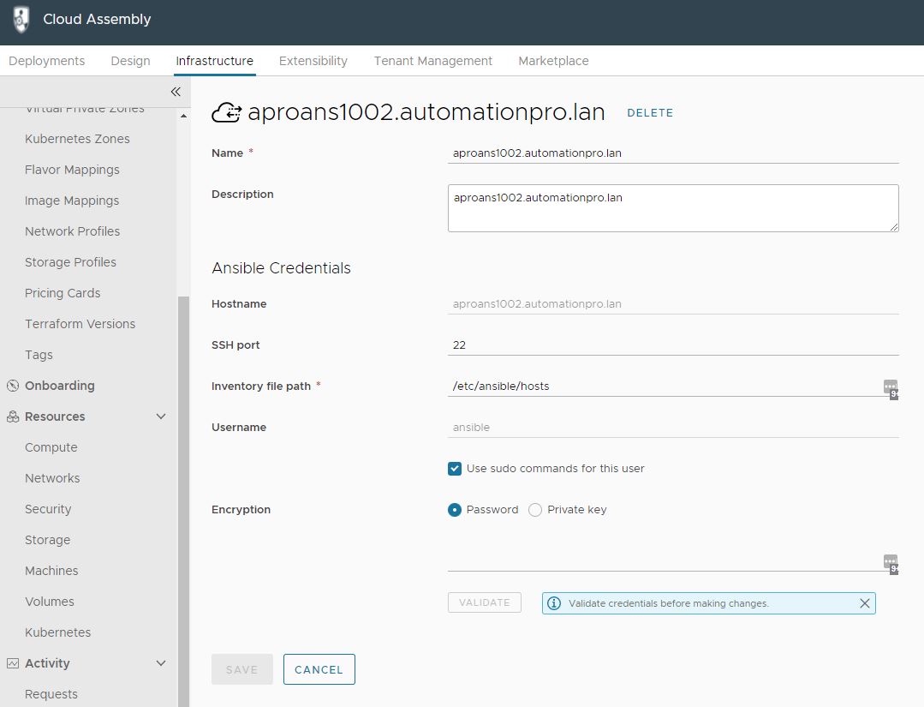Collapse the Activity section chevron

(161, 663)
